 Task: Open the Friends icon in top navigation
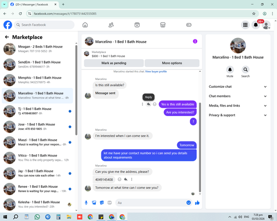pos(111,25)
